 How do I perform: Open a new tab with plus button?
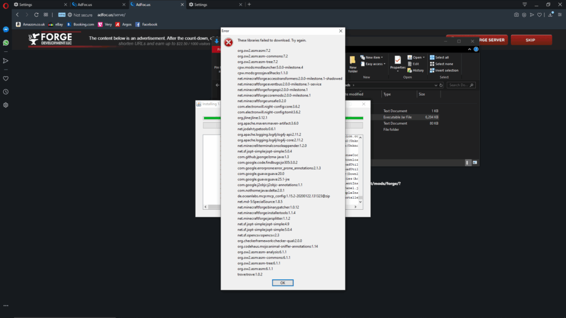(x=249, y=4)
